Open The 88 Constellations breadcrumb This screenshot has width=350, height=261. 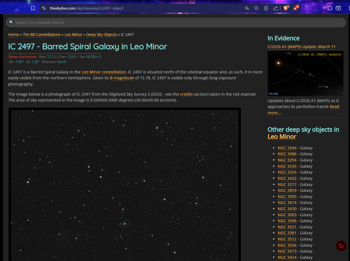(42, 35)
